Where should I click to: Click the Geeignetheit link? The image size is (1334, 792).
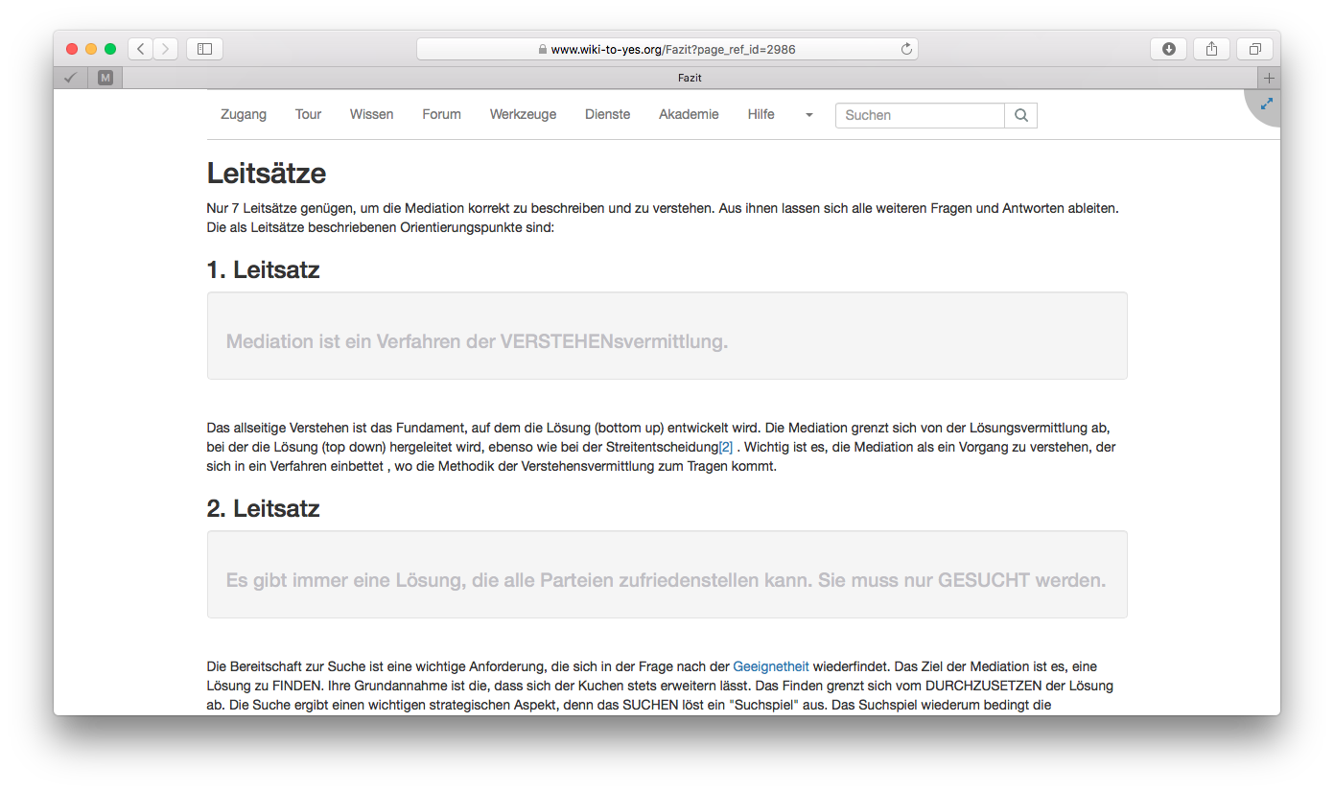click(770, 666)
